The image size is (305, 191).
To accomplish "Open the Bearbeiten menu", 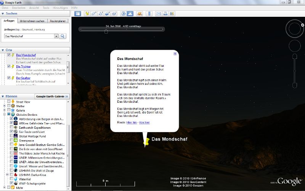I will [19, 8].
